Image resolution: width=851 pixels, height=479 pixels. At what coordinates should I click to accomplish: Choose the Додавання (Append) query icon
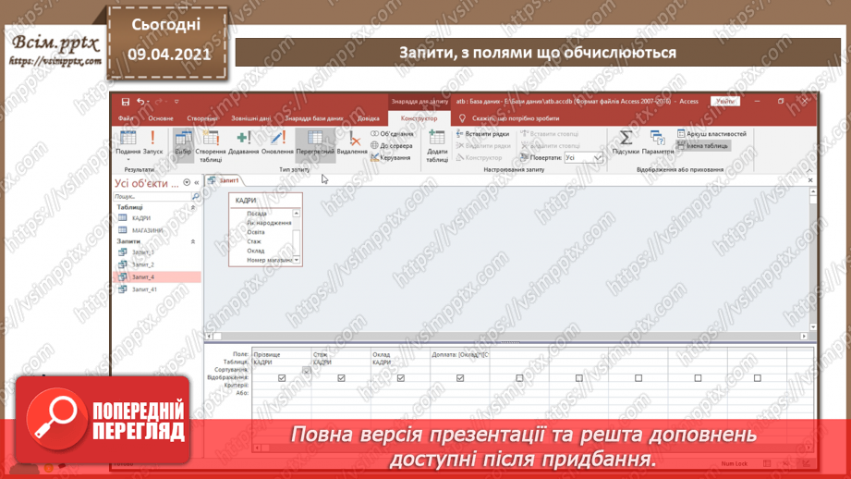[244, 141]
